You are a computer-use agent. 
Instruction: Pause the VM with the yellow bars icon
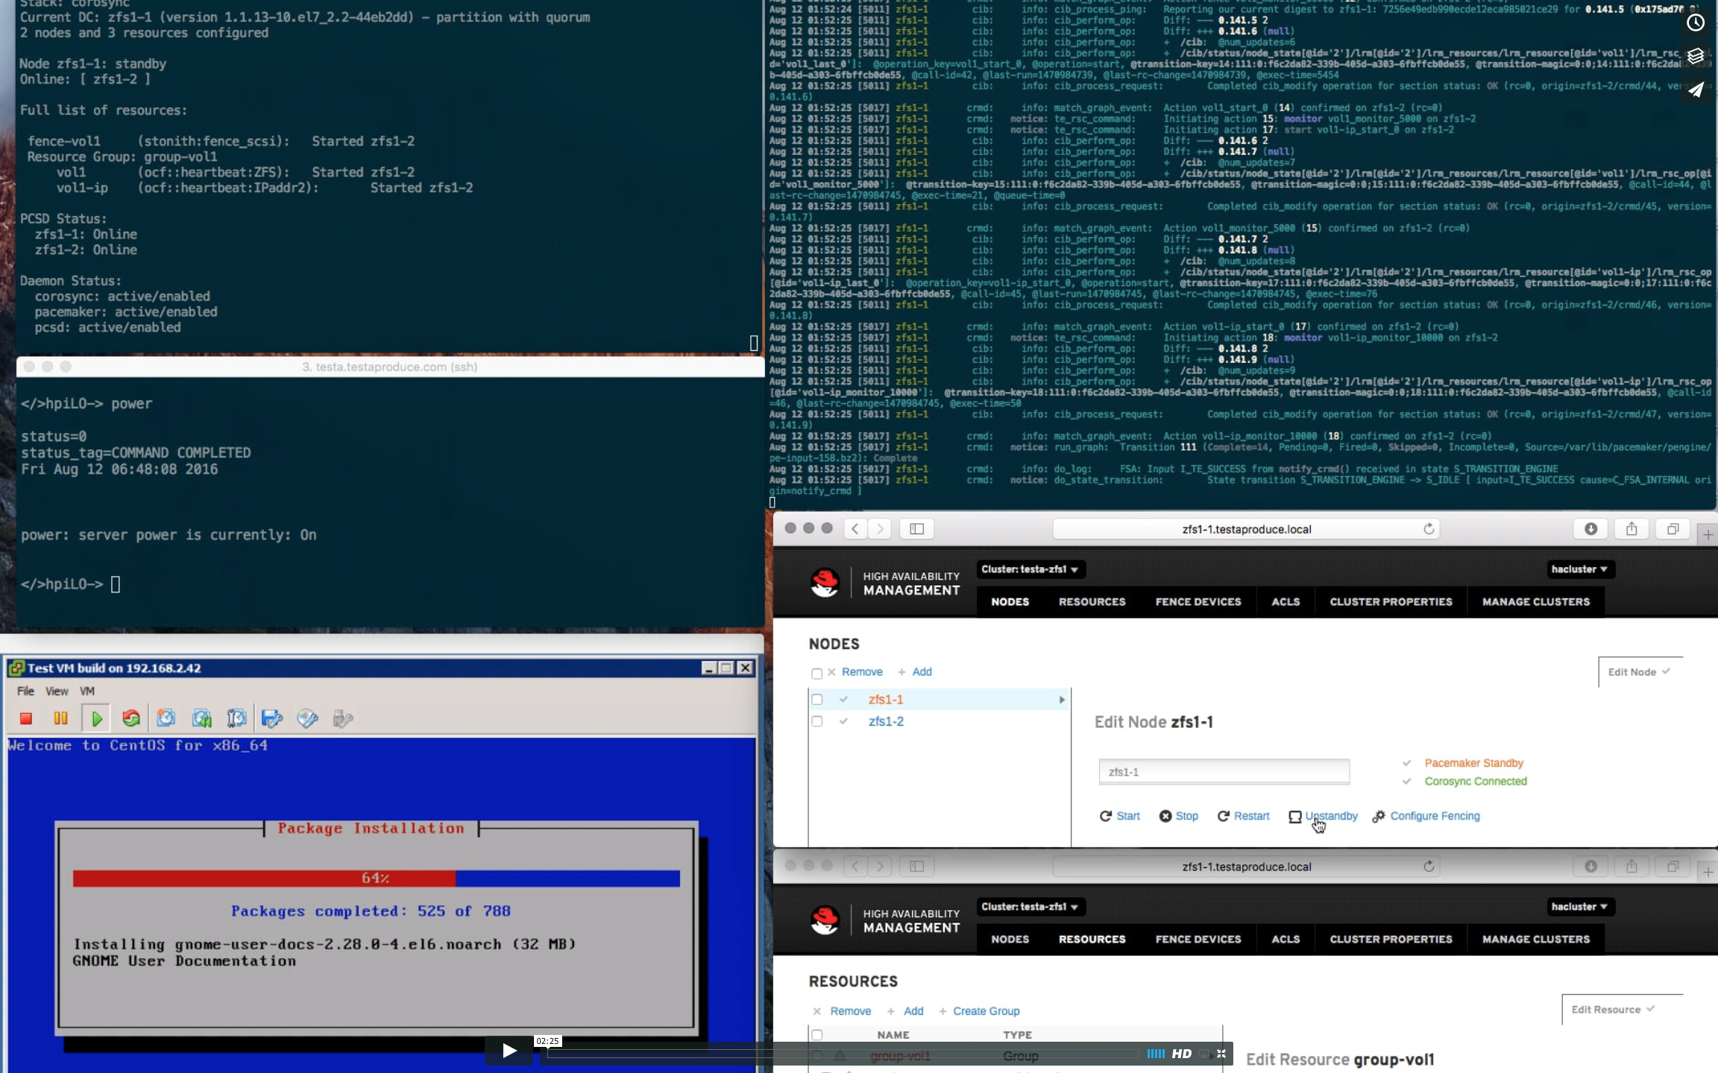click(x=60, y=718)
